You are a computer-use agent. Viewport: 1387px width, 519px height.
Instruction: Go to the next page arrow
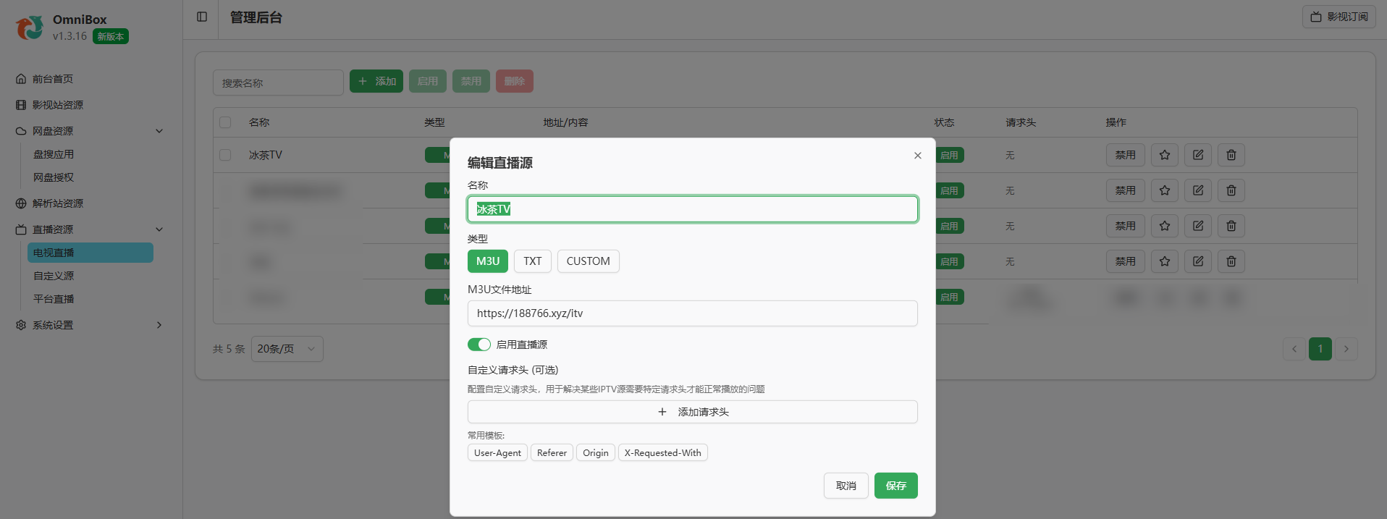click(1346, 349)
